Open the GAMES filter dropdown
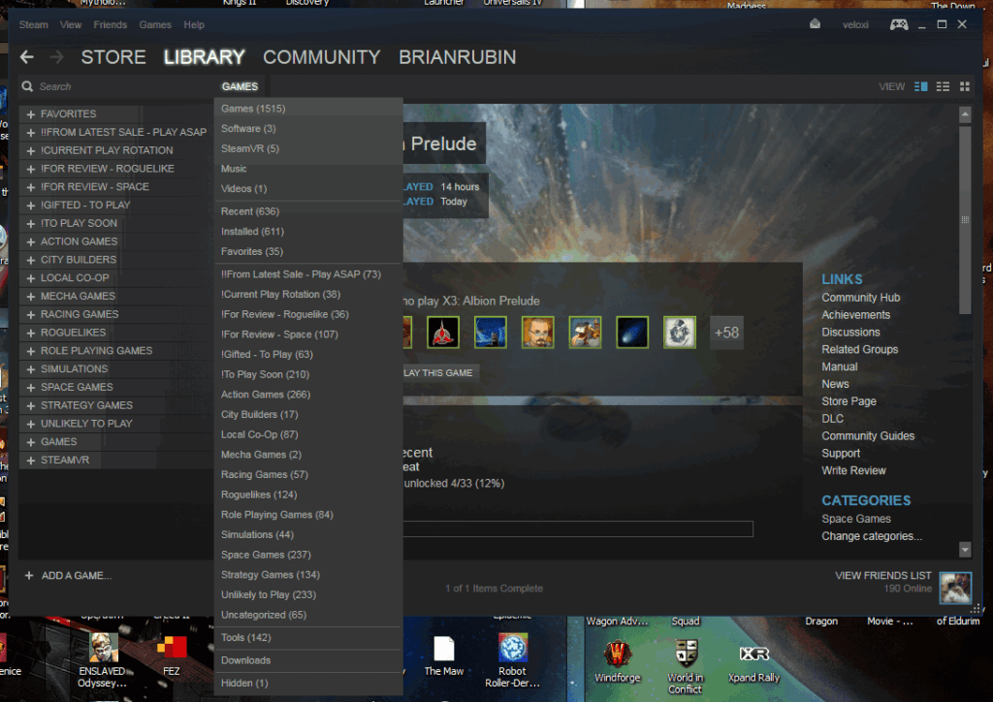 pyautogui.click(x=240, y=86)
